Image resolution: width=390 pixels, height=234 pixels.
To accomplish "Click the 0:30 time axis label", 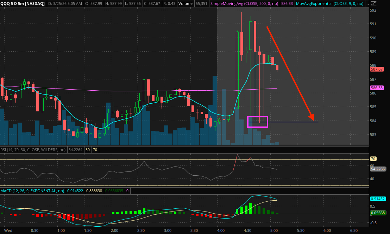I will tap(34, 230).
